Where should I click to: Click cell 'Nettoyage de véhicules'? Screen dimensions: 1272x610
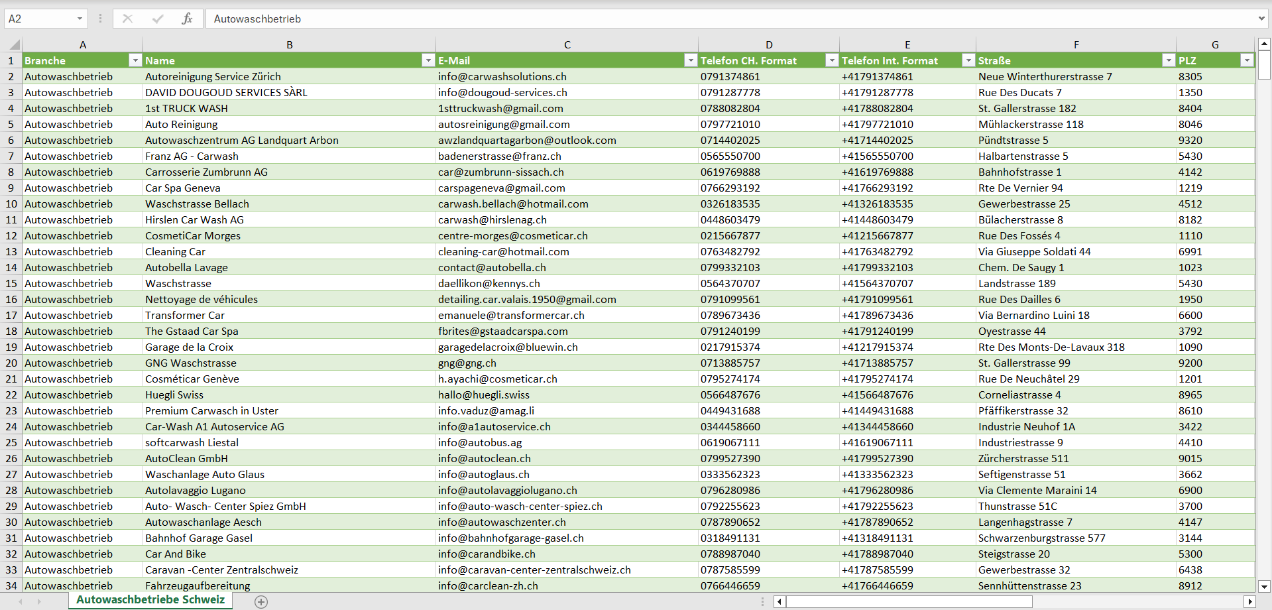click(x=289, y=299)
